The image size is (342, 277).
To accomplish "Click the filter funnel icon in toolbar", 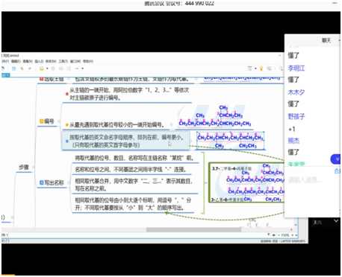I will pos(250,69).
